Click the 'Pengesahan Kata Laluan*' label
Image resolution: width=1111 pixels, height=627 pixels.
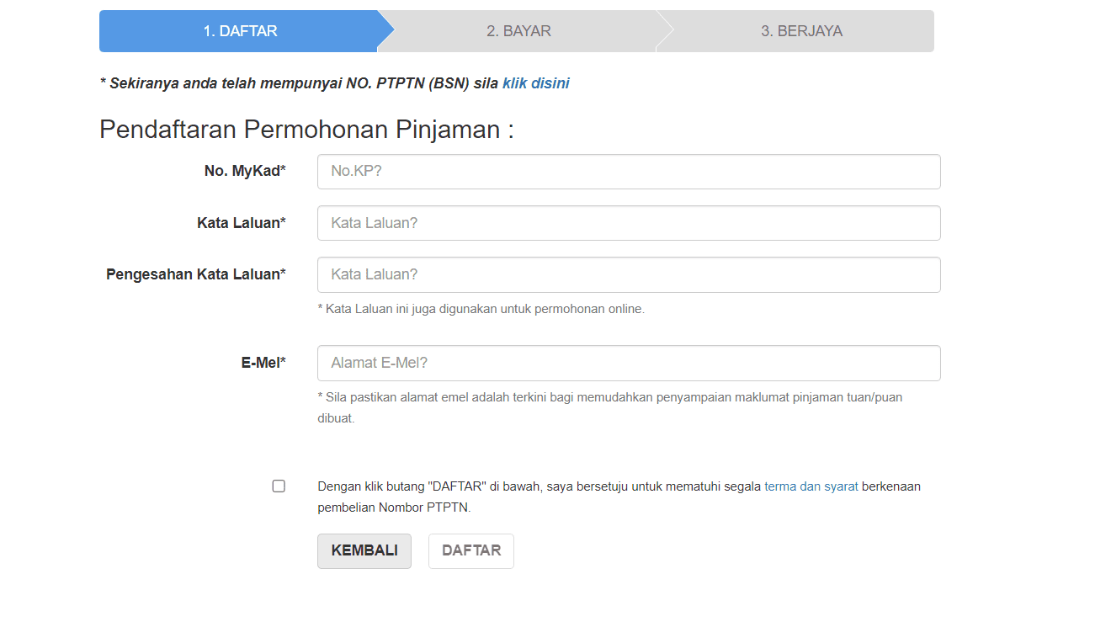(x=196, y=274)
